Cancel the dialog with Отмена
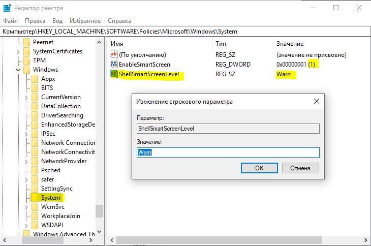The image size is (371, 246). click(x=300, y=168)
